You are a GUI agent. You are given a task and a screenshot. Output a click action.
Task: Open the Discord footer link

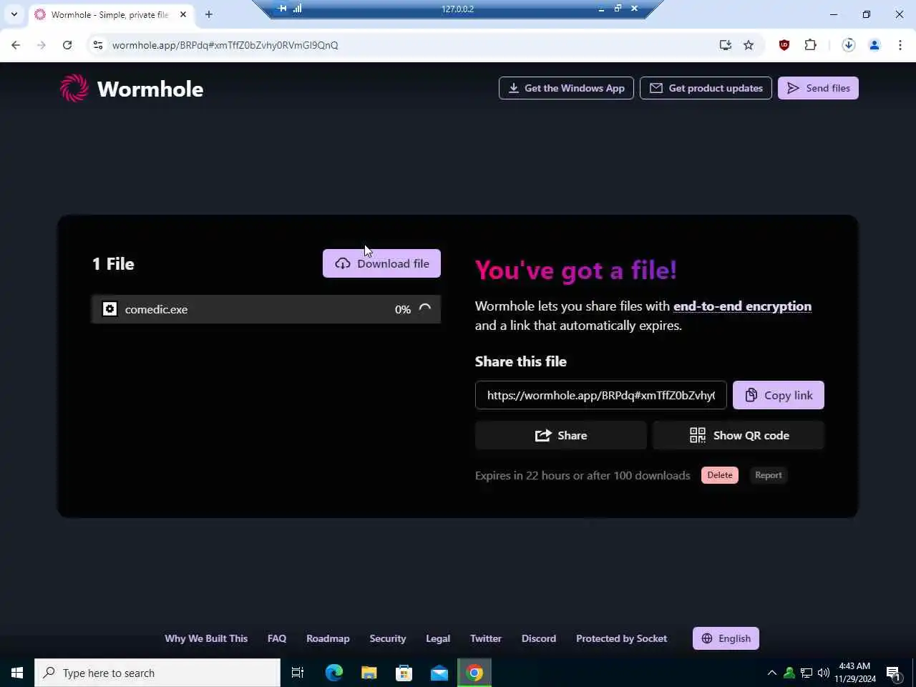(x=539, y=638)
